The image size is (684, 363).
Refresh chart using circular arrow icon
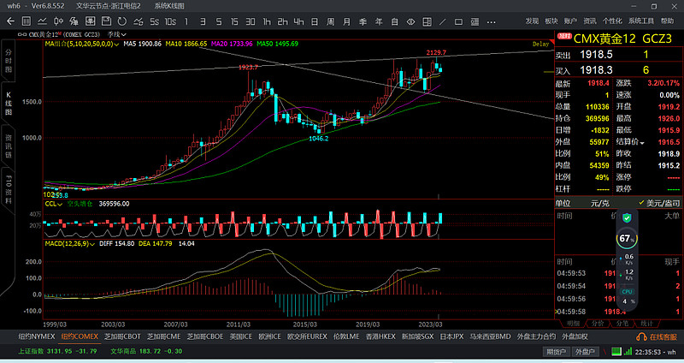click(121, 21)
